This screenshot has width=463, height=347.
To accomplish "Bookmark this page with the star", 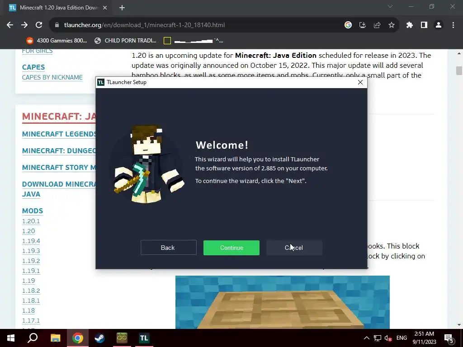I will [x=392, y=25].
